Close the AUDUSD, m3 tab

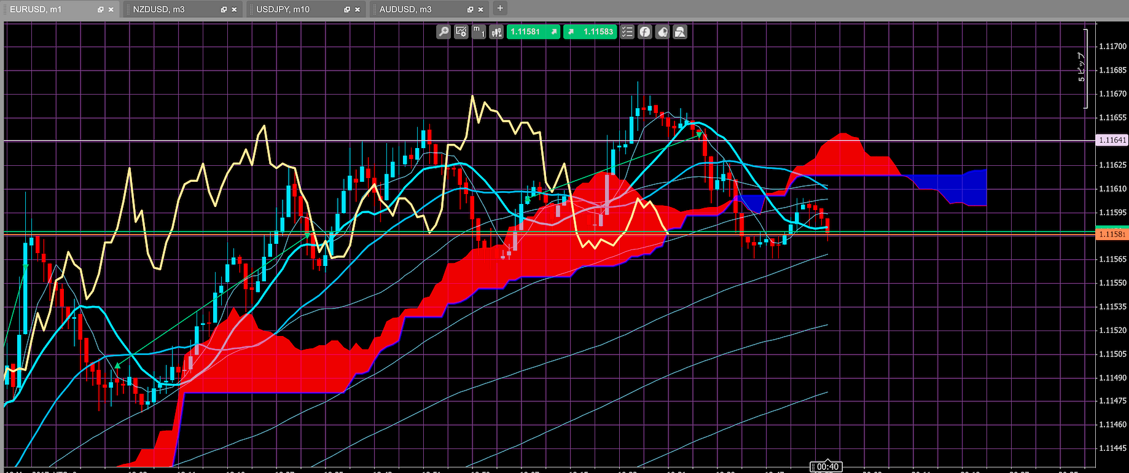pos(480,10)
